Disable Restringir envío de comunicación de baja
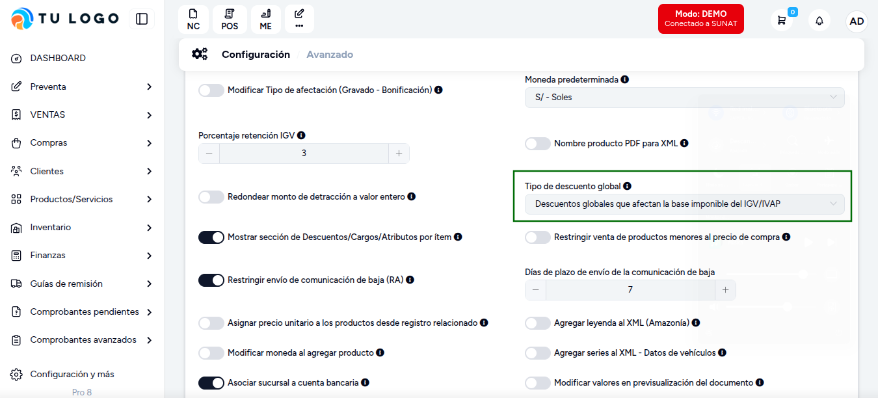Screen dimensions: 878x398 pyautogui.click(x=211, y=280)
